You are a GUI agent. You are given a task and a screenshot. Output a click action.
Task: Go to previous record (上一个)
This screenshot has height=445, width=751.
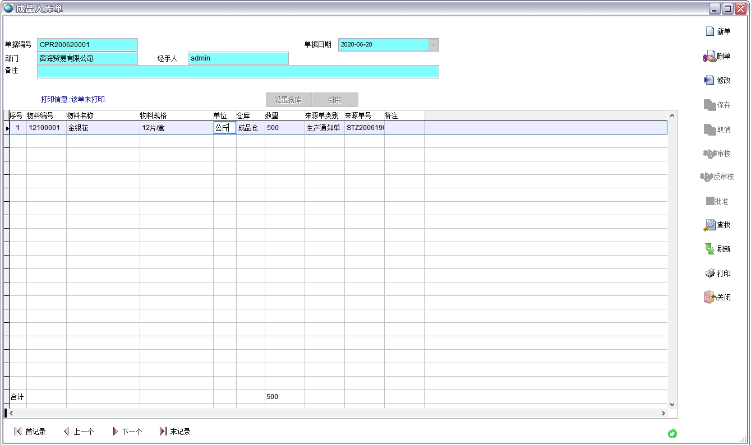(x=79, y=432)
